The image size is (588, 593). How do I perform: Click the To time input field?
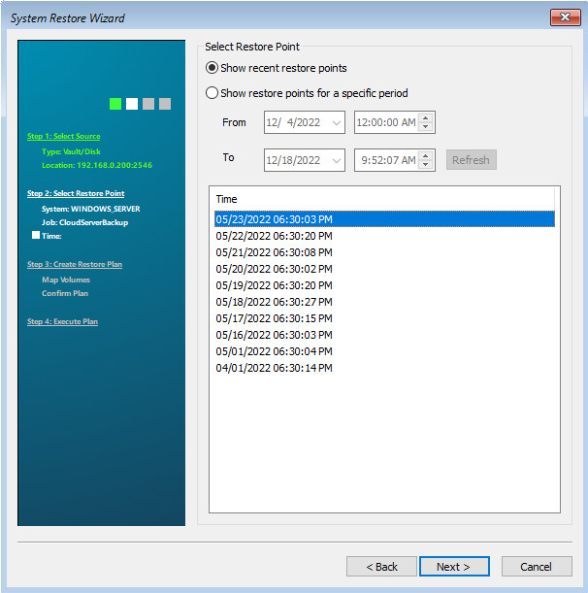[x=386, y=160]
